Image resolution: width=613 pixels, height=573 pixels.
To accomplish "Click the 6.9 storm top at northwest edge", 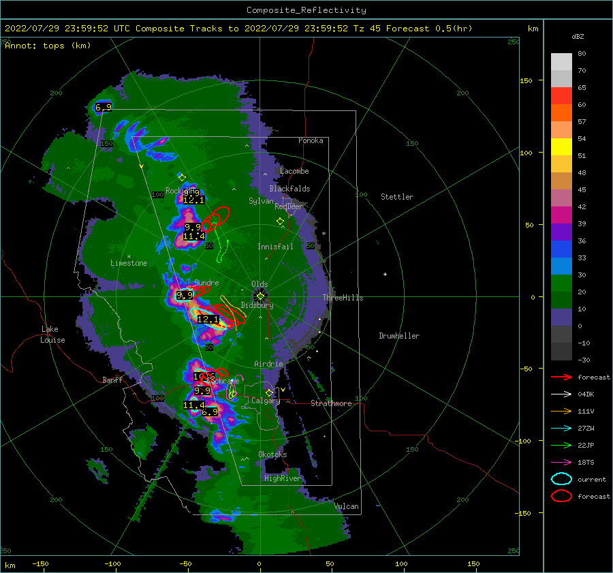I will tap(104, 107).
